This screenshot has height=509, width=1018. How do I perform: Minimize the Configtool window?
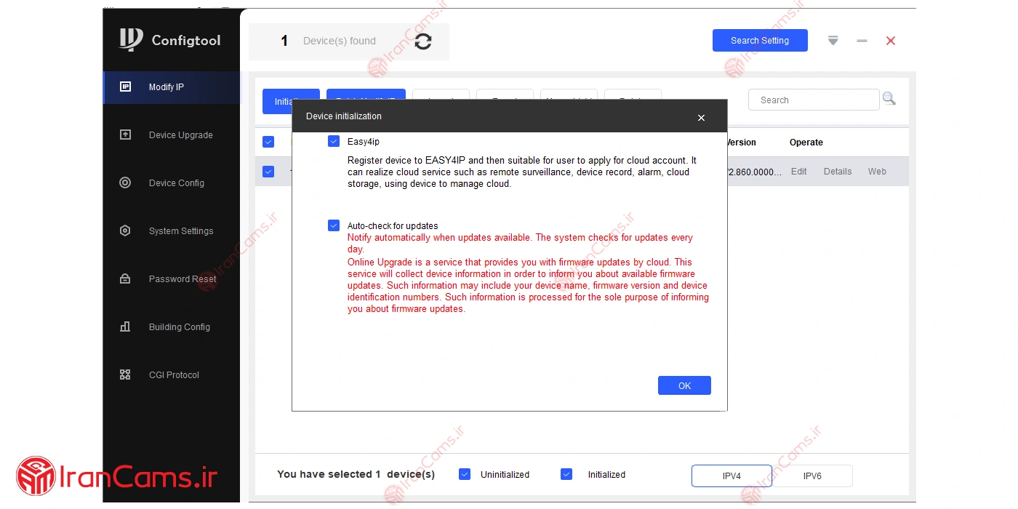[862, 41]
